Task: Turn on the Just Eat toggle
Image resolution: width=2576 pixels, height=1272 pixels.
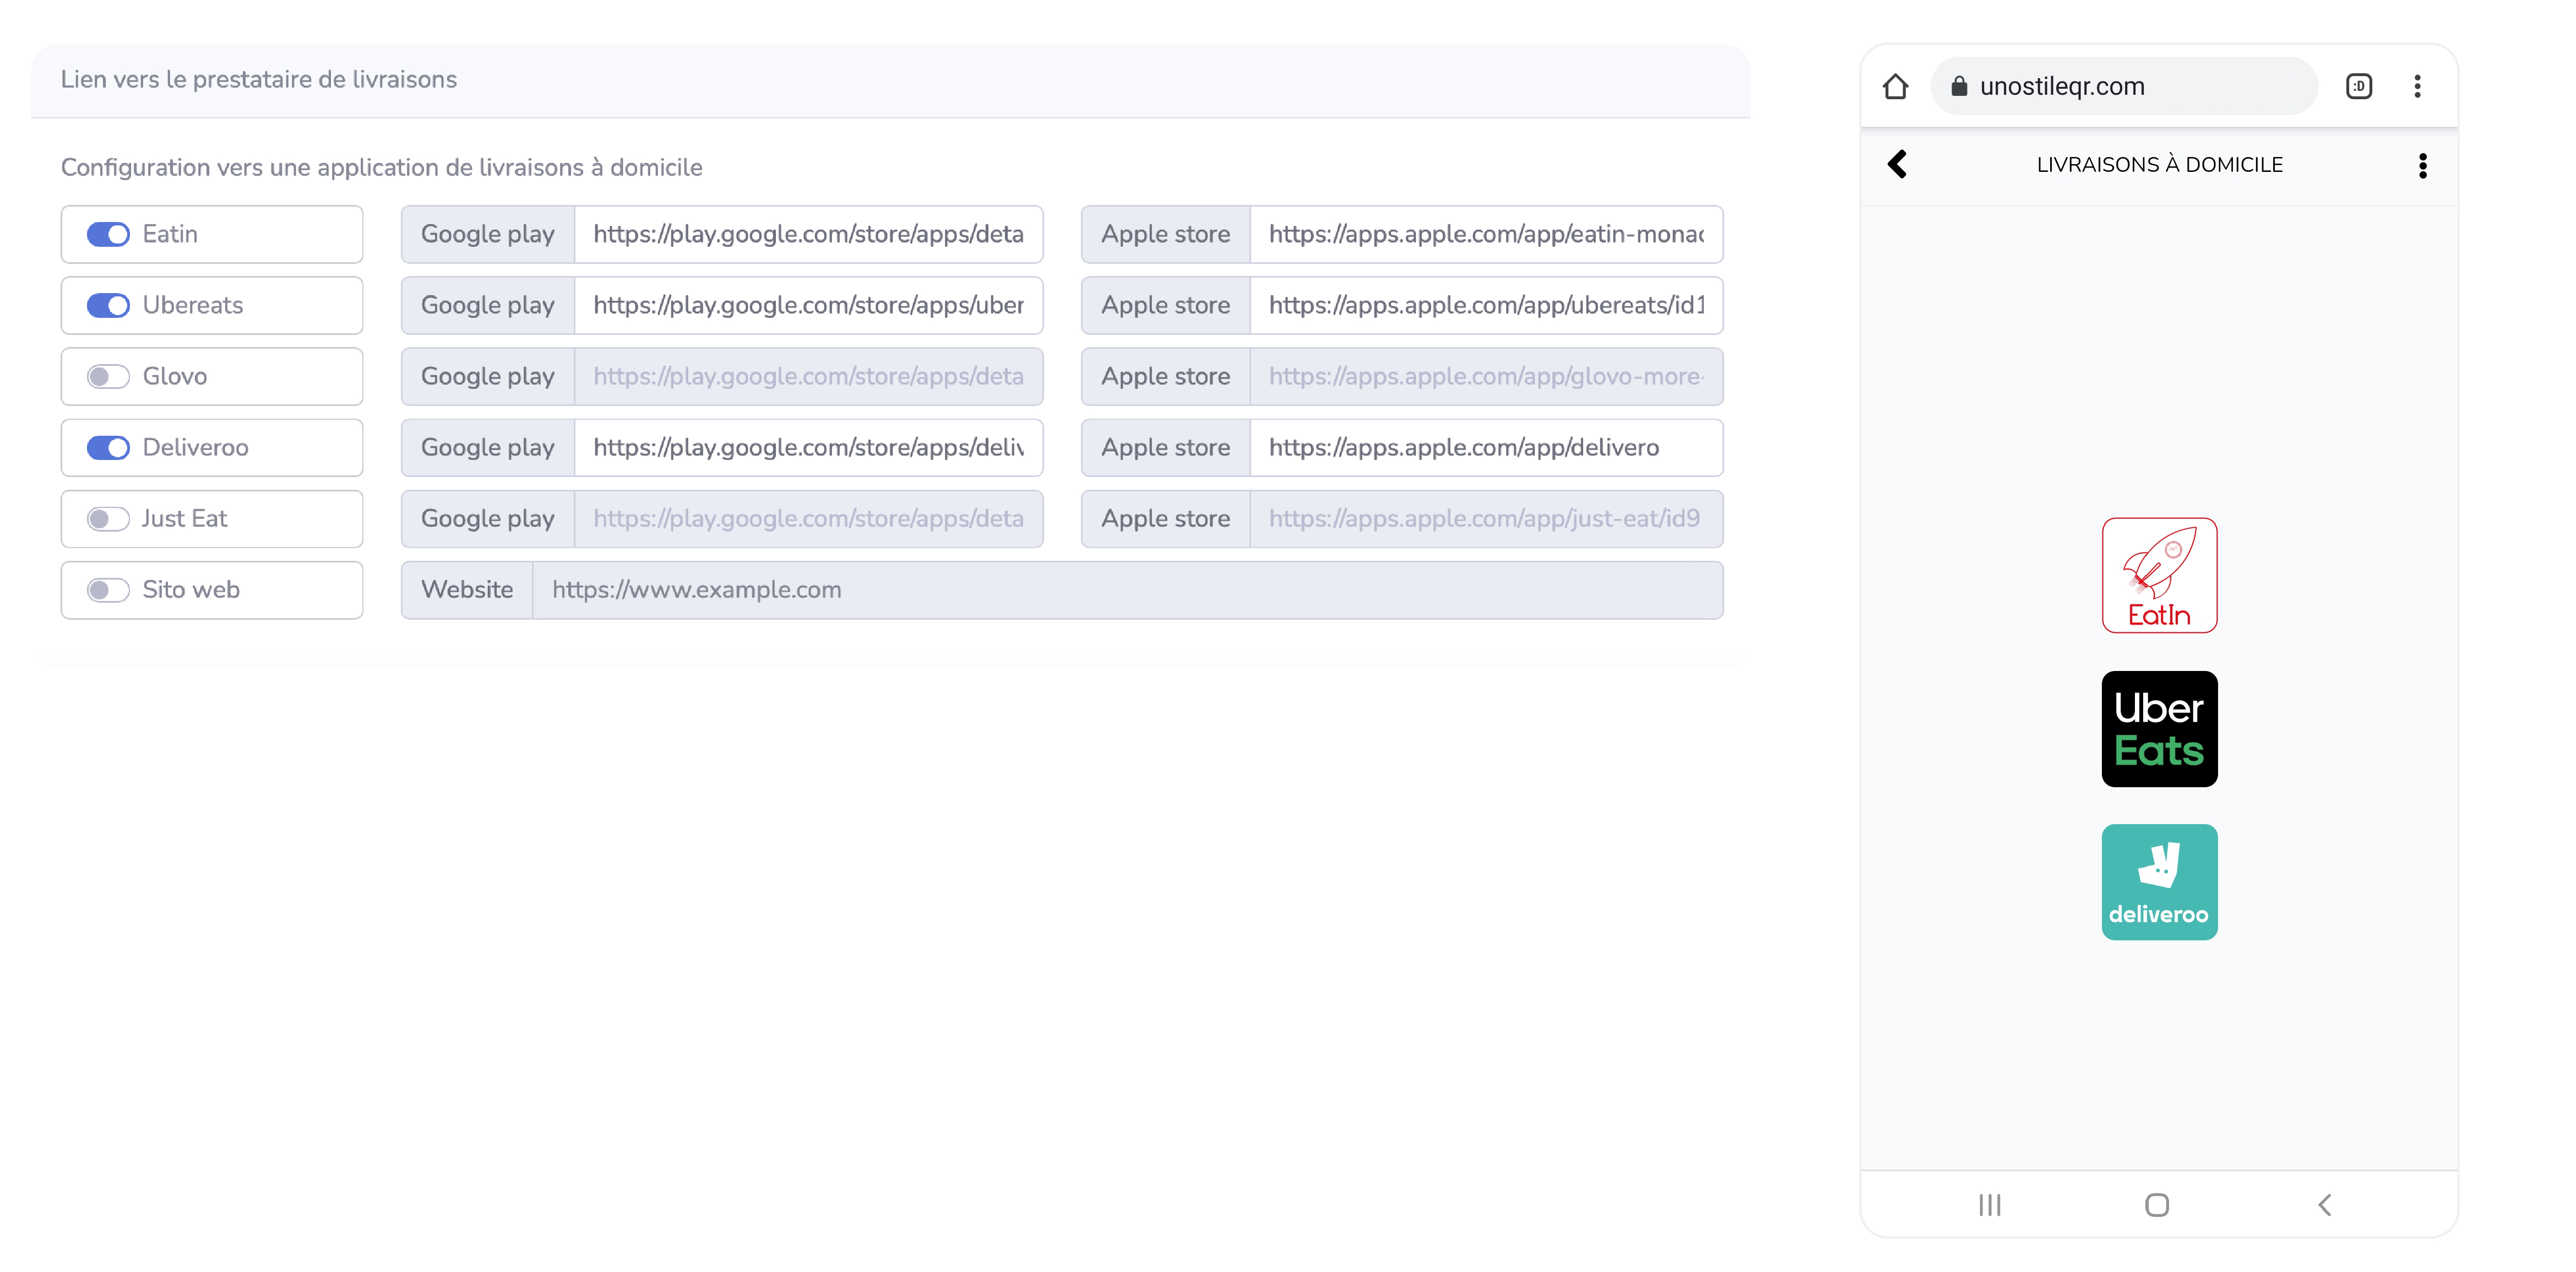Action: click(108, 518)
